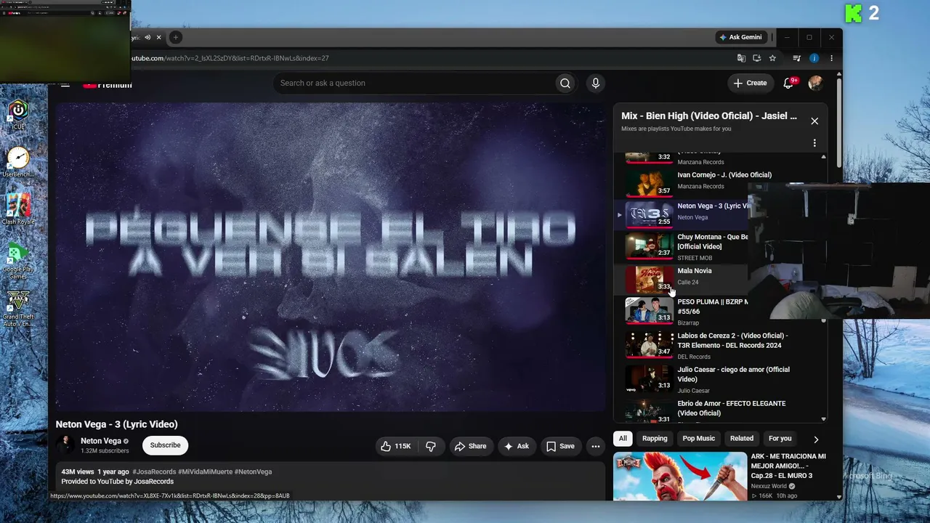Open the new tab plus button
930x523 pixels.
[x=175, y=37]
